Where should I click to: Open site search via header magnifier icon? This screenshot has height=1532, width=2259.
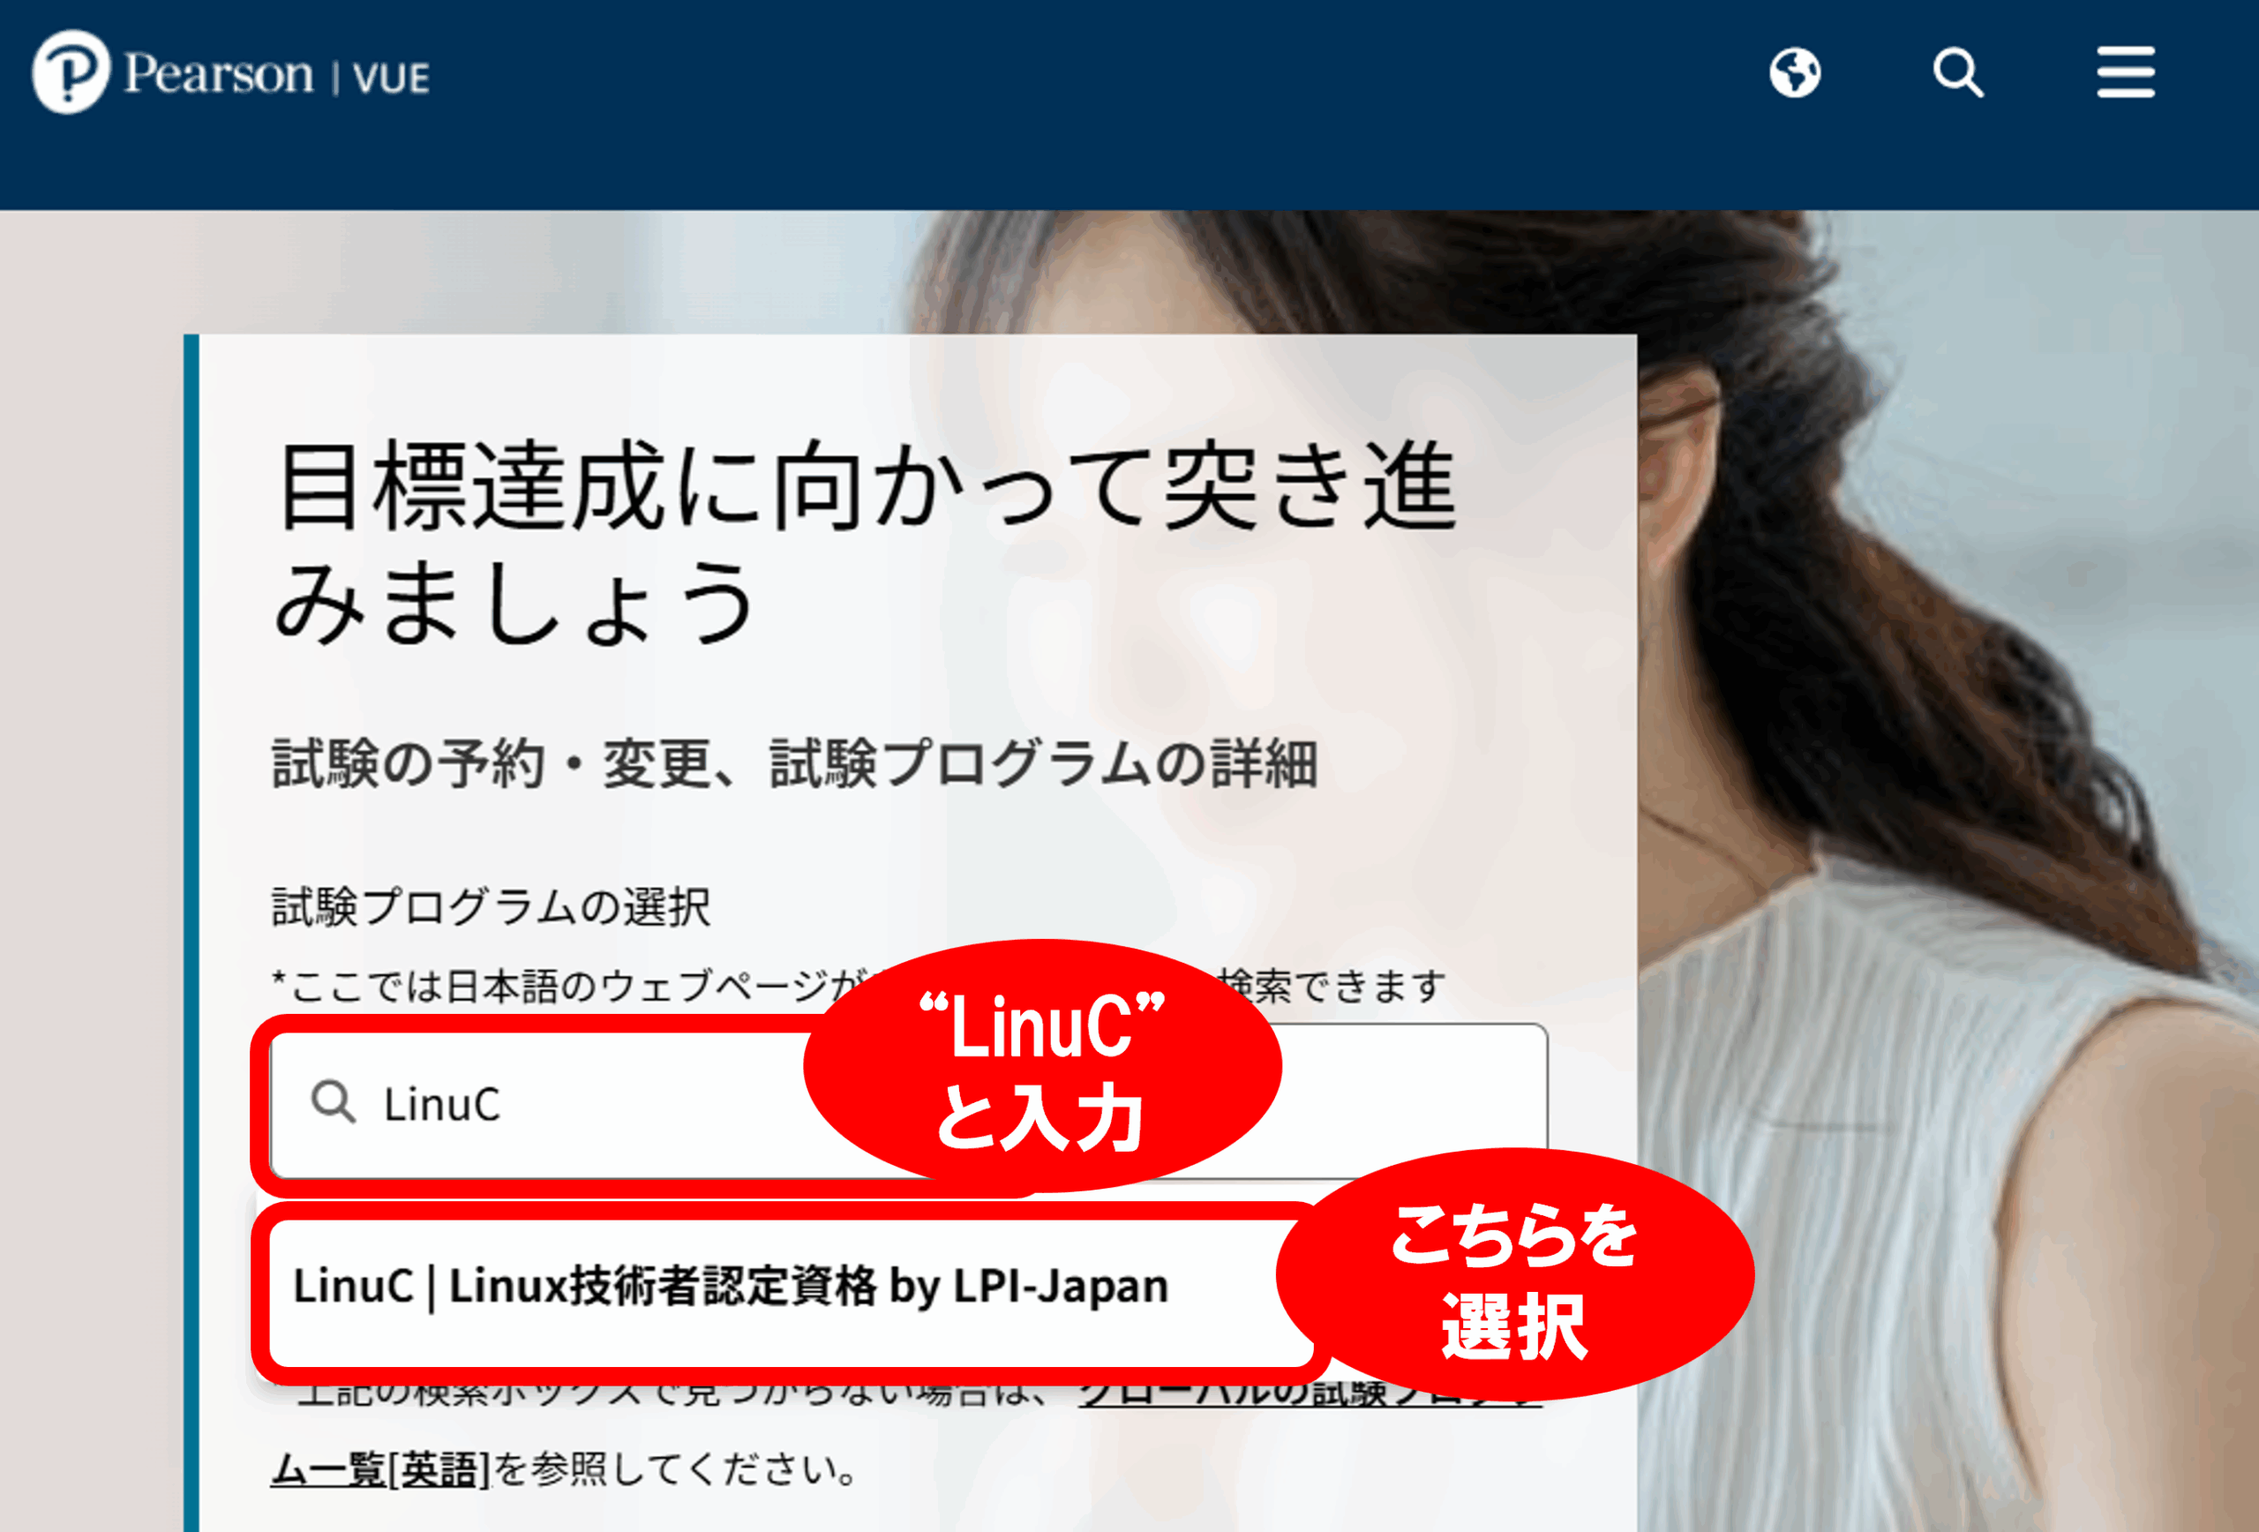point(1958,73)
